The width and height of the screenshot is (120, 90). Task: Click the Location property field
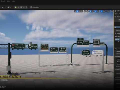pyautogui.click(x=118, y=59)
